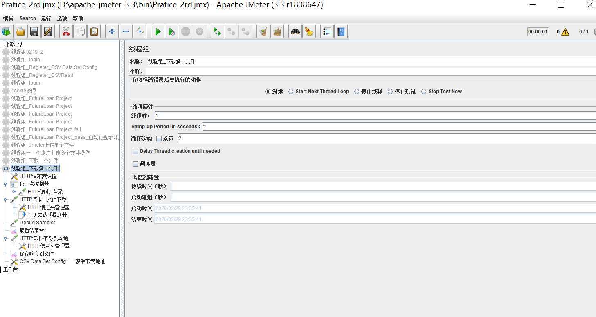Click the Clear all double-broom icon
596x317 pixels.
pos(277,31)
